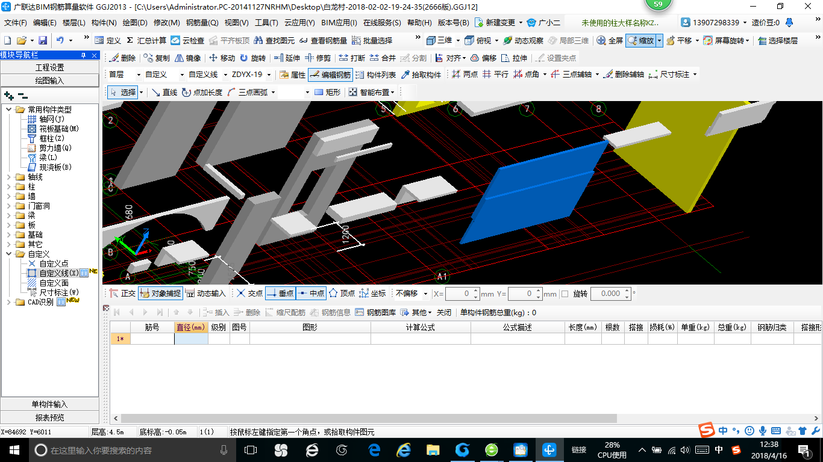
Task: Open the BIM应用(I) menu
Action: pyautogui.click(x=339, y=23)
